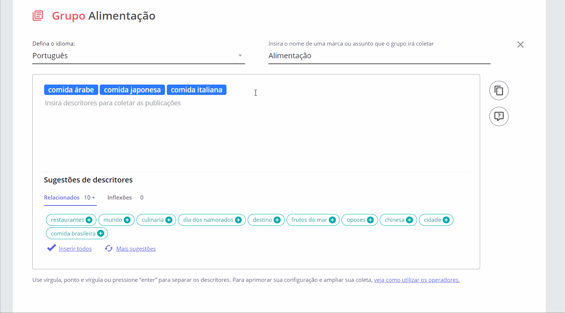The image size is (565, 313).
Task: Add 'chinesa' suggestion using plus icon
Action: 409,220
